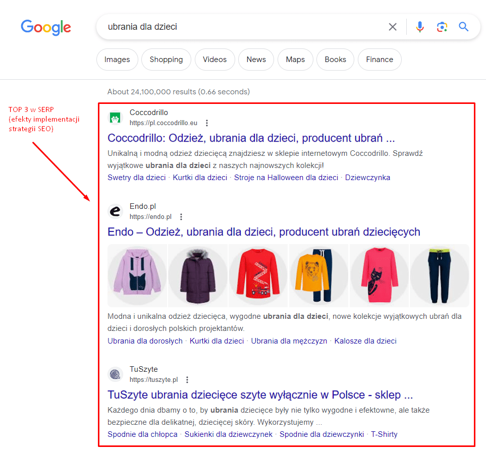The height and width of the screenshot is (453, 486).
Task: Click the https://pl.coccodrillo.eu URL text
Action: click(x=164, y=123)
